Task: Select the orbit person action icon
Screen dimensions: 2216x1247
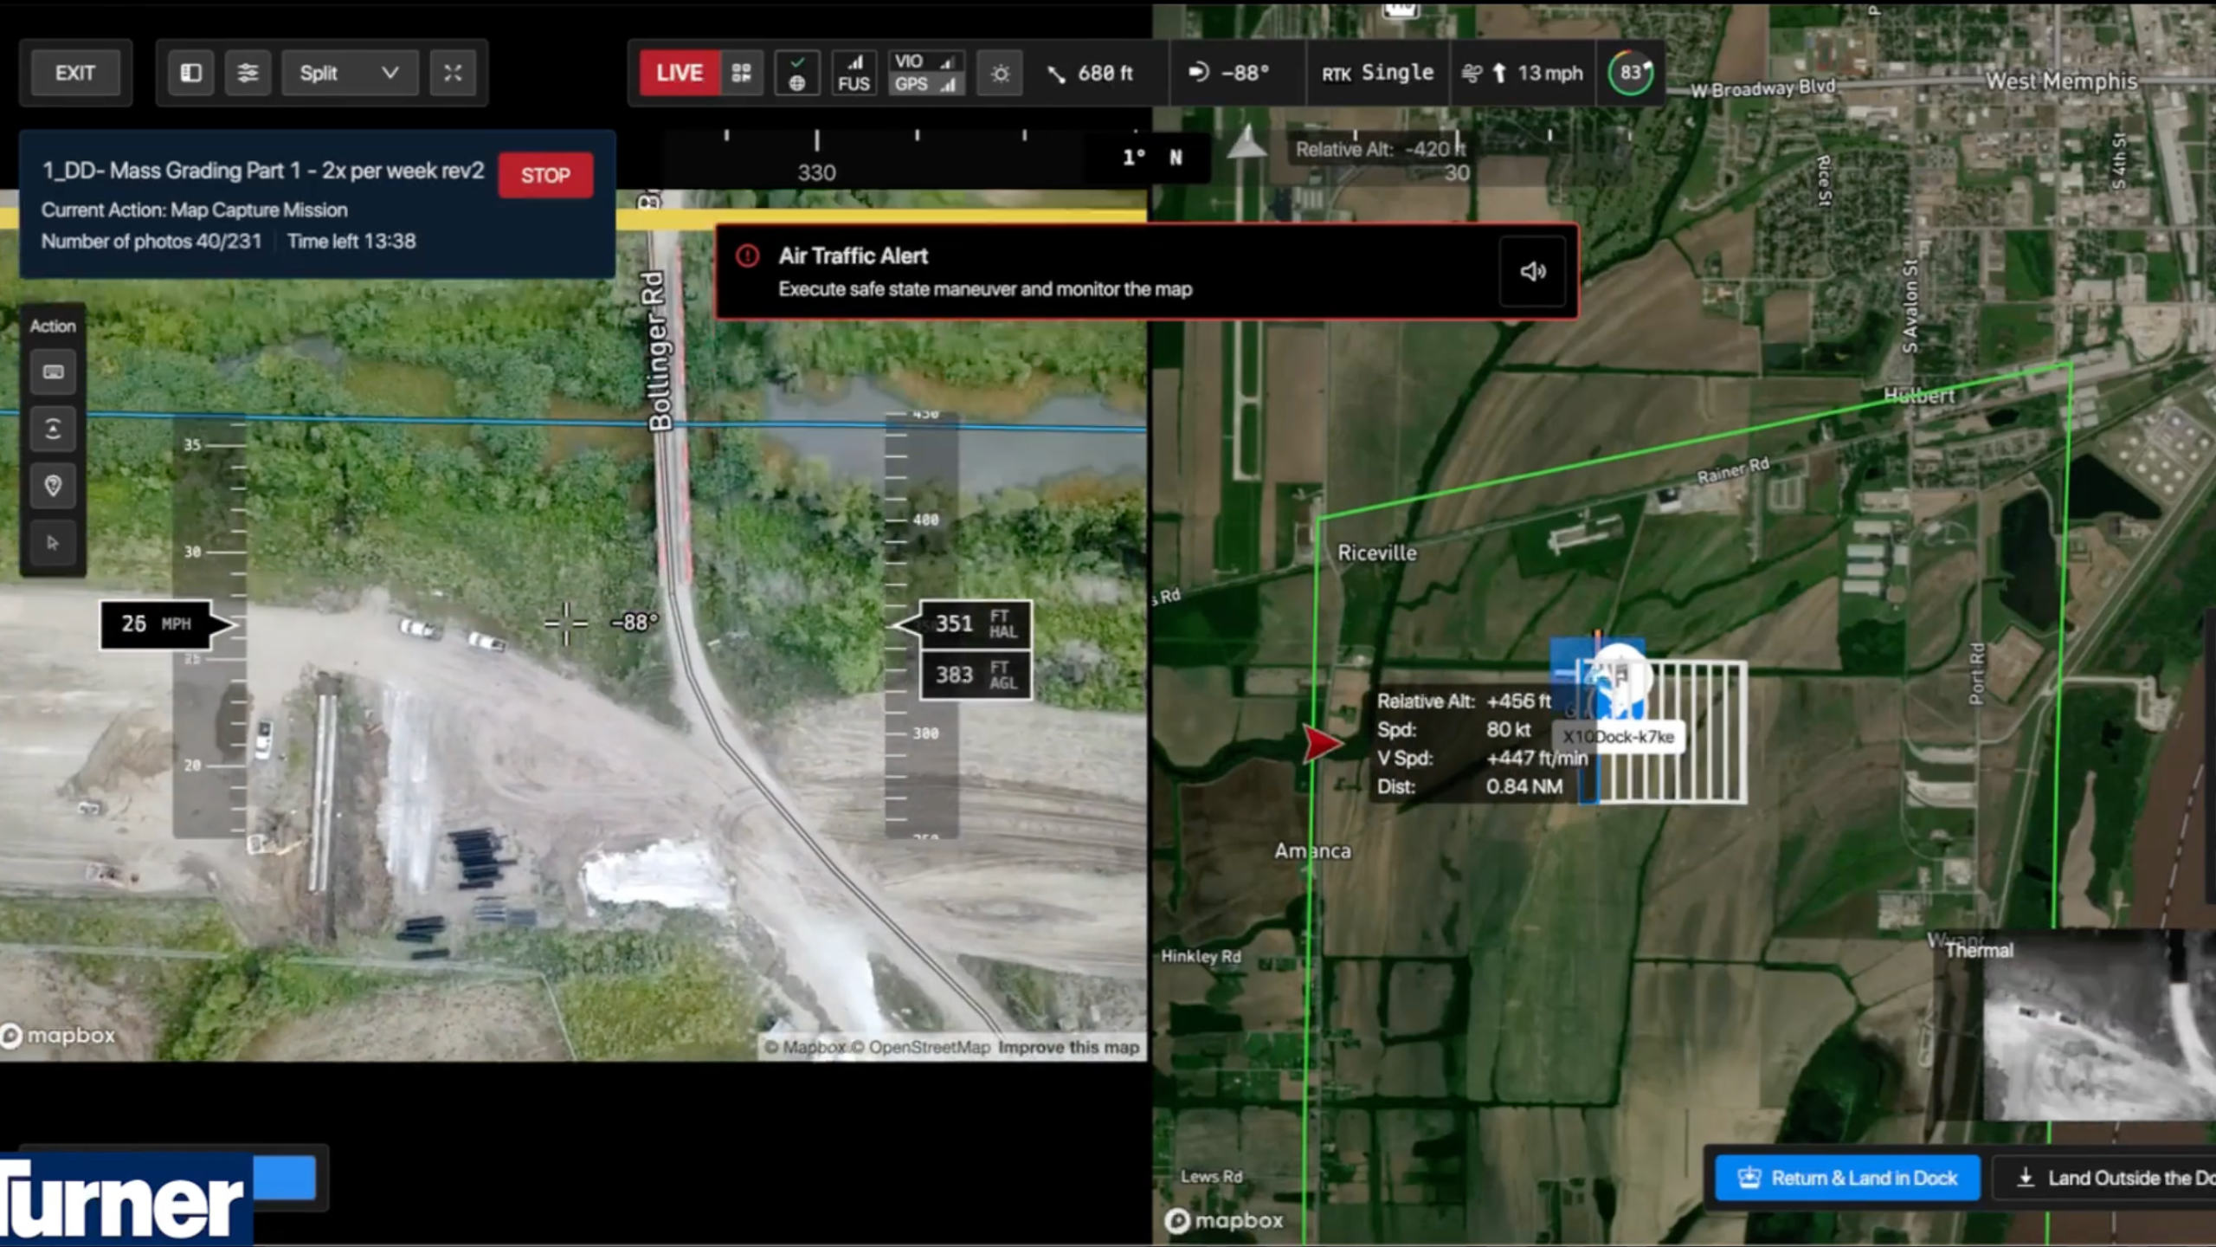Action: (x=53, y=430)
